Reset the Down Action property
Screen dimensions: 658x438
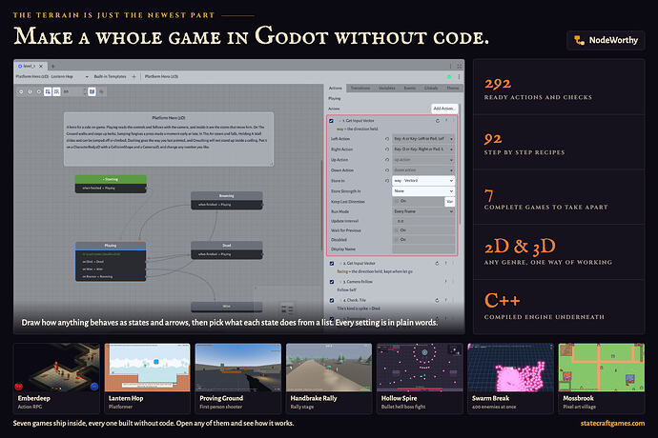coord(387,170)
